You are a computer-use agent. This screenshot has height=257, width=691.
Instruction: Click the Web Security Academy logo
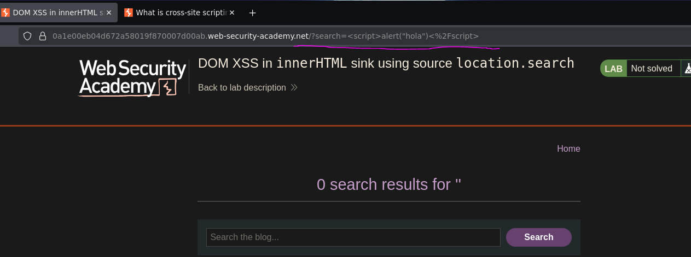(x=132, y=78)
